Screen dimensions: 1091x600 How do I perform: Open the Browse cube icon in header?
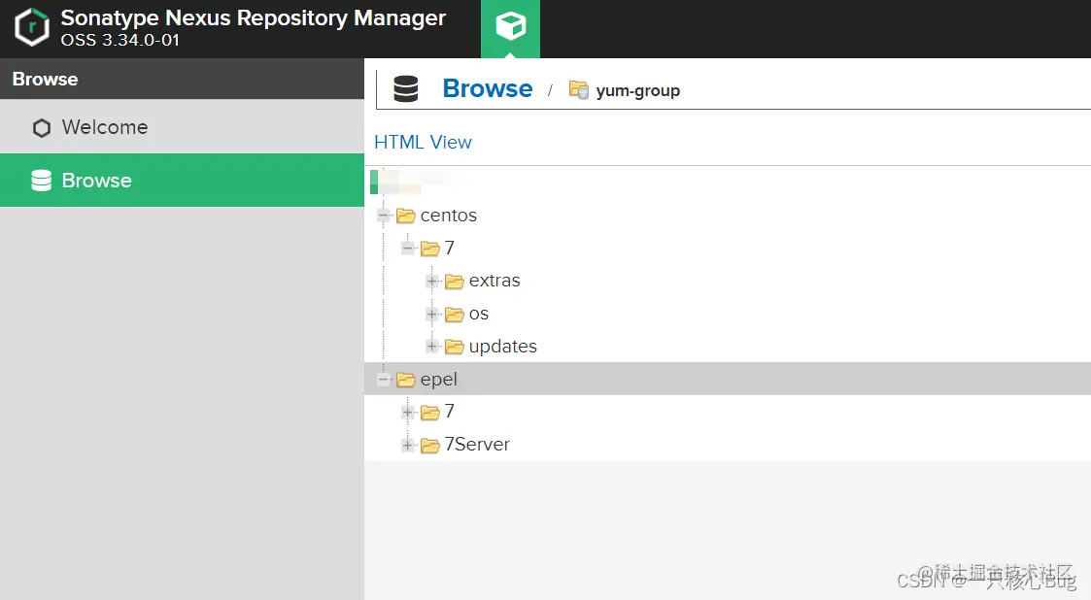(510, 26)
